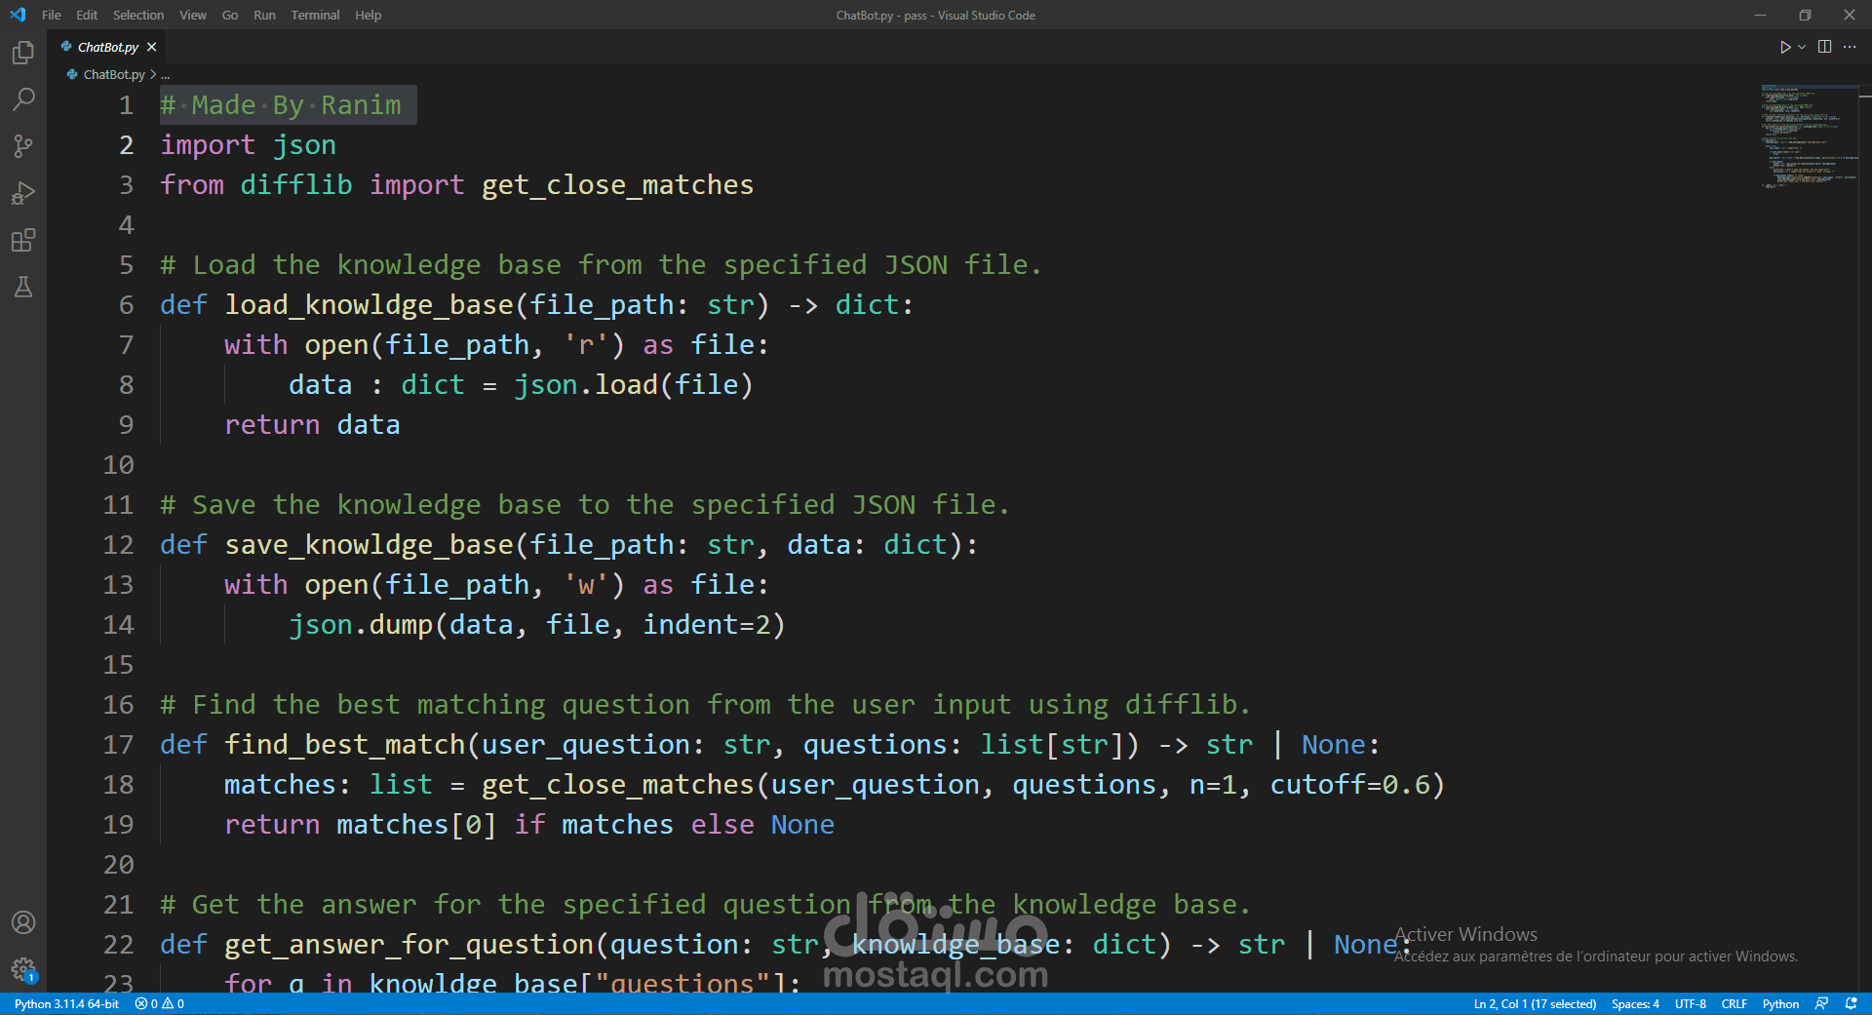The height and width of the screenshot is (1015, 1872).
Task: Open the Selection menu
Action: [138, 15]
